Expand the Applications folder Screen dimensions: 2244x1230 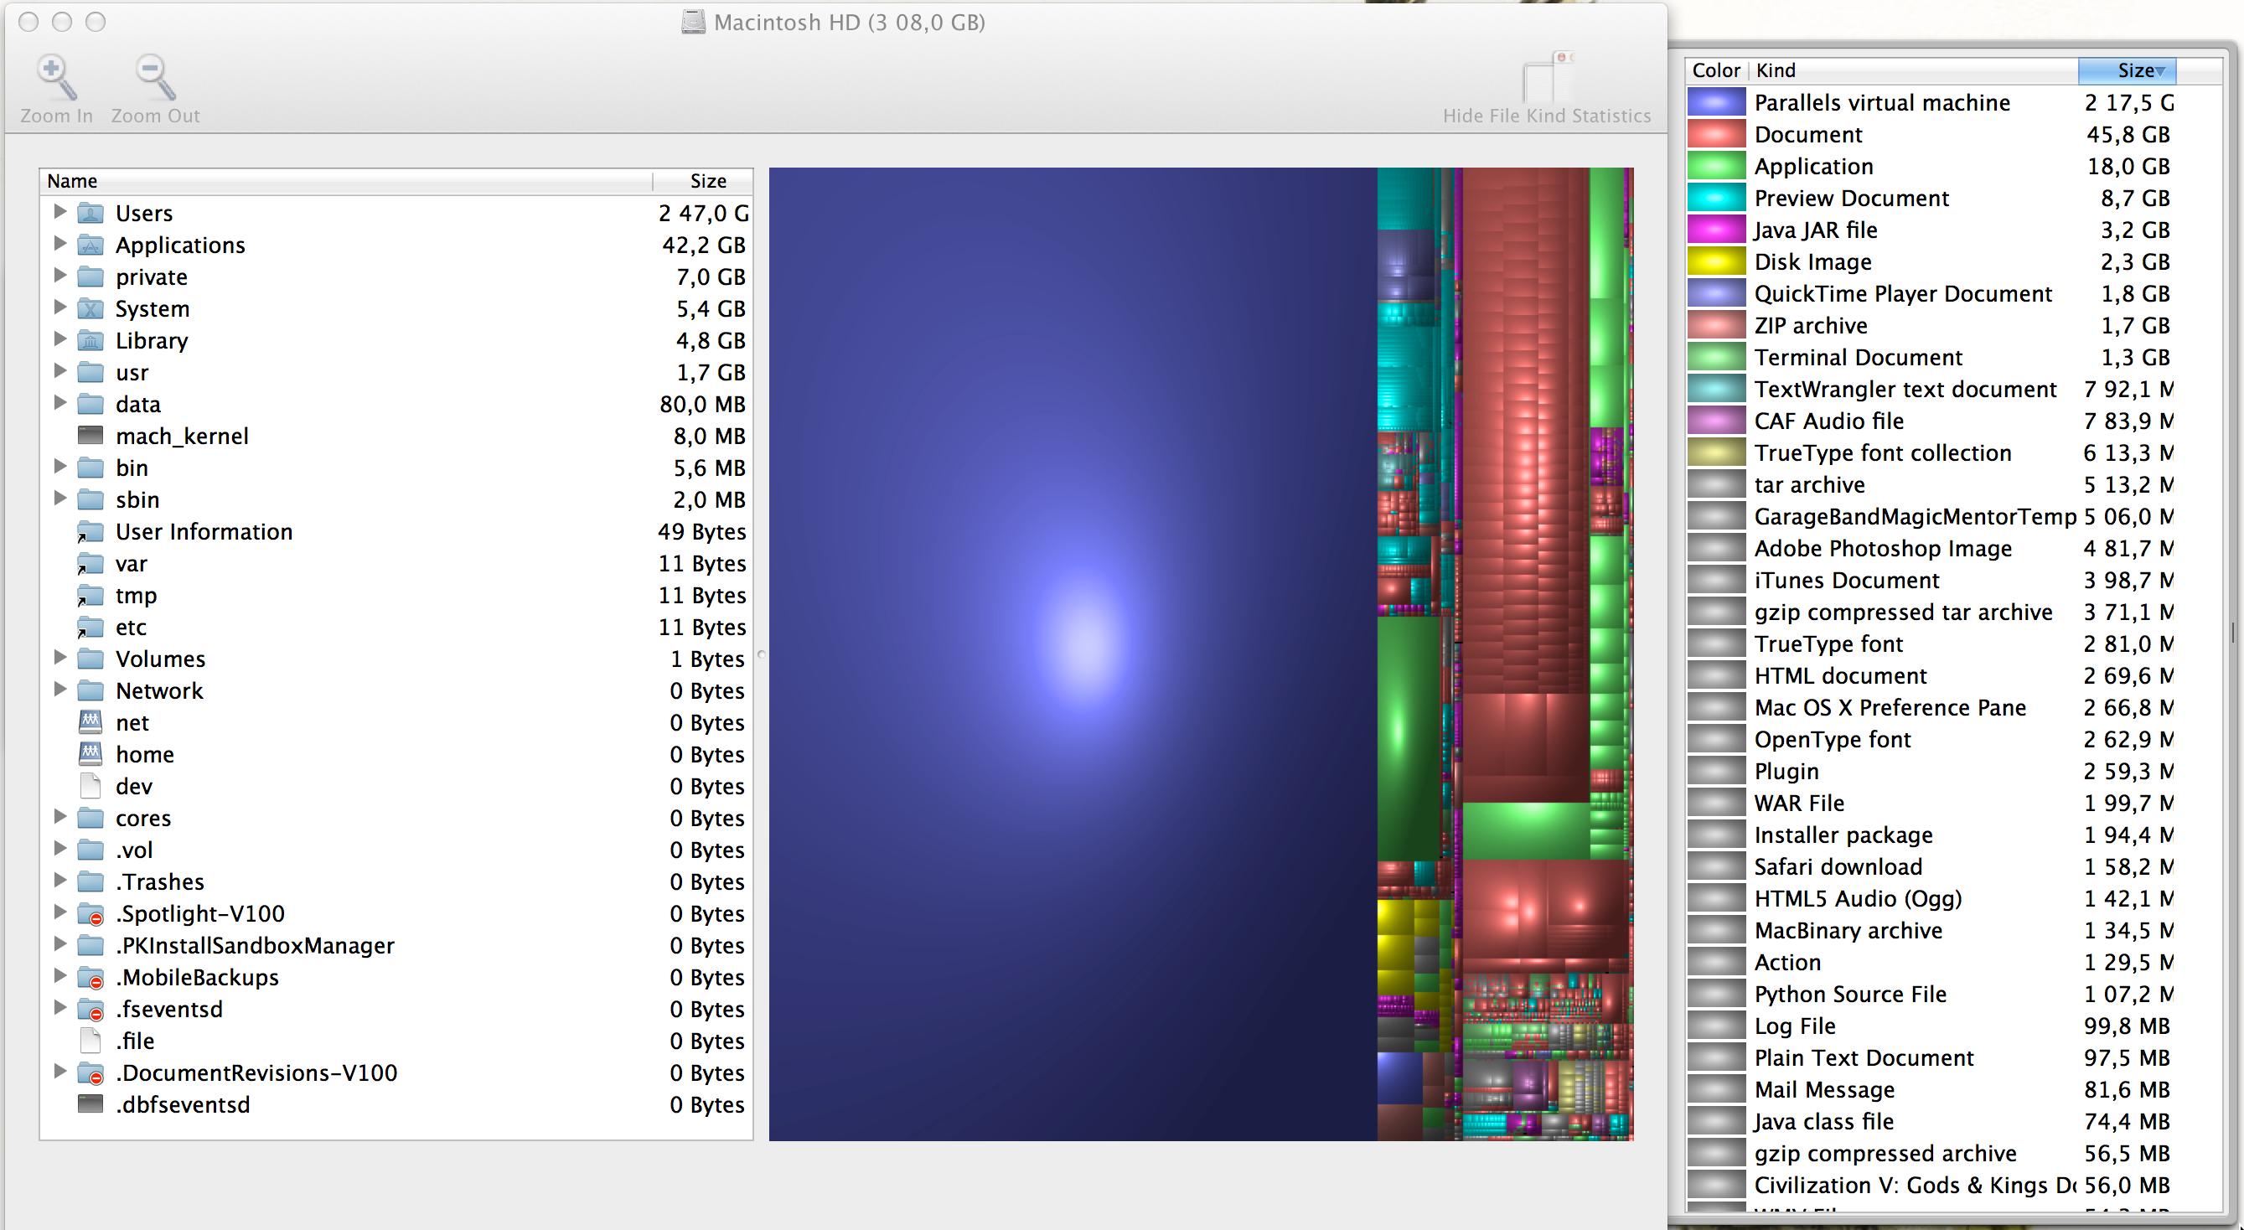(x=59, y=243)
